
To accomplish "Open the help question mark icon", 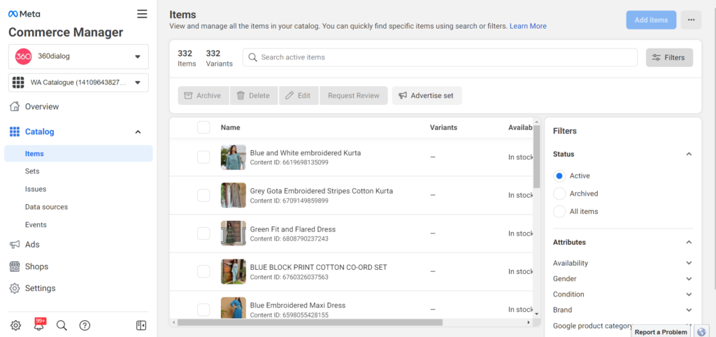I will tap(85, 325).
